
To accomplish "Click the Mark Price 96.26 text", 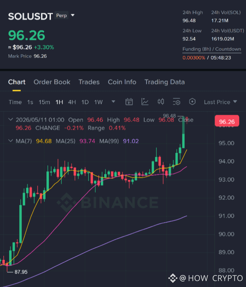I will 27,56.
